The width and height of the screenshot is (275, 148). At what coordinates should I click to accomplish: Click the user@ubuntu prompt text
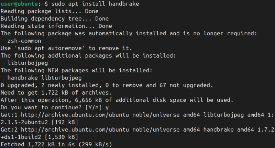pyautogui.click(x=19, y=4)
